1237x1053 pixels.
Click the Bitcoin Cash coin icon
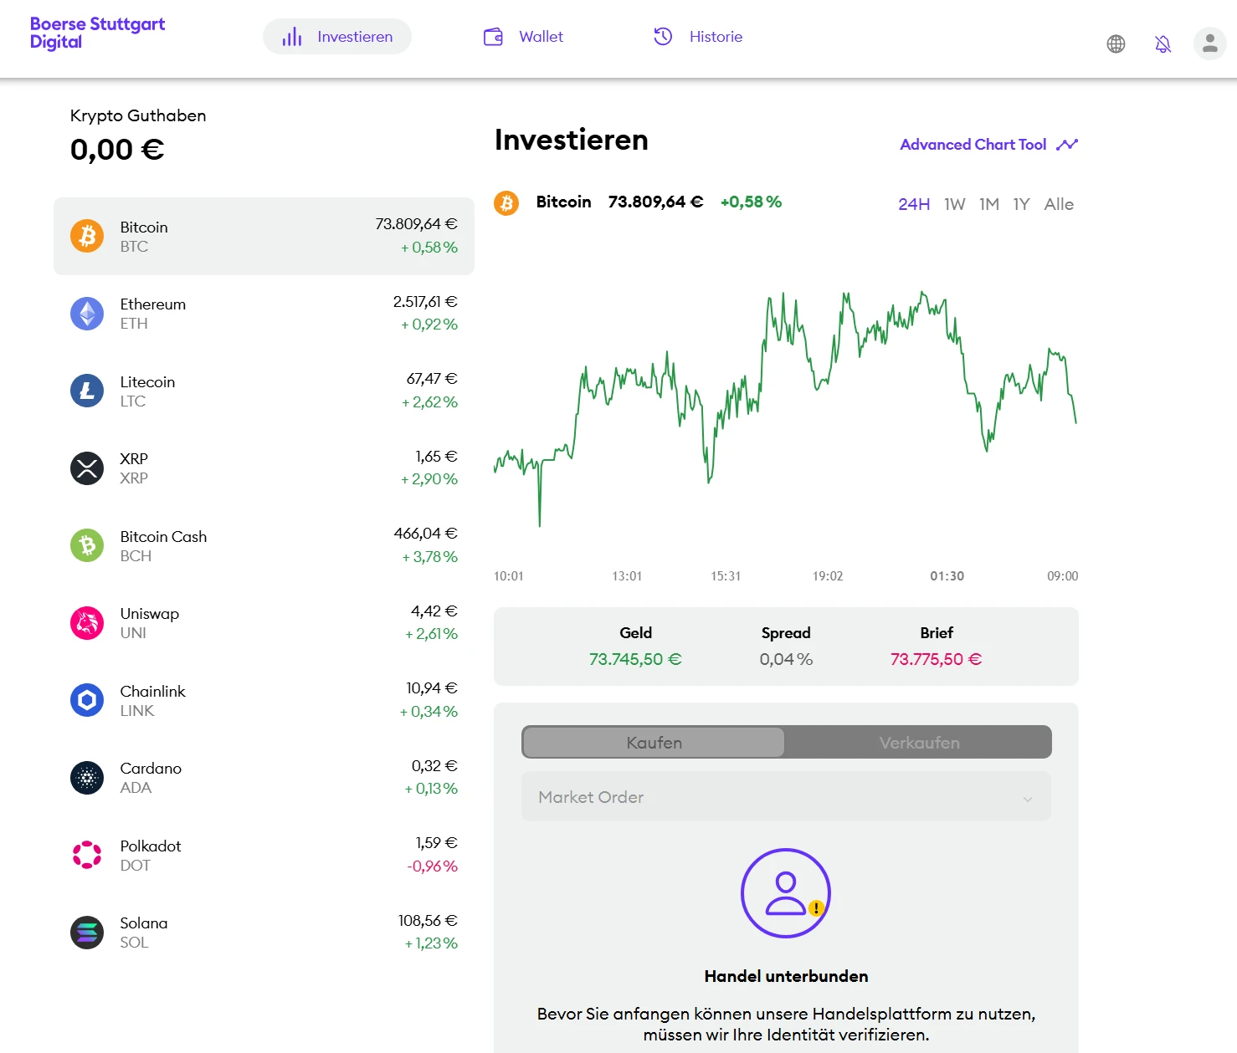coord(87,545)
